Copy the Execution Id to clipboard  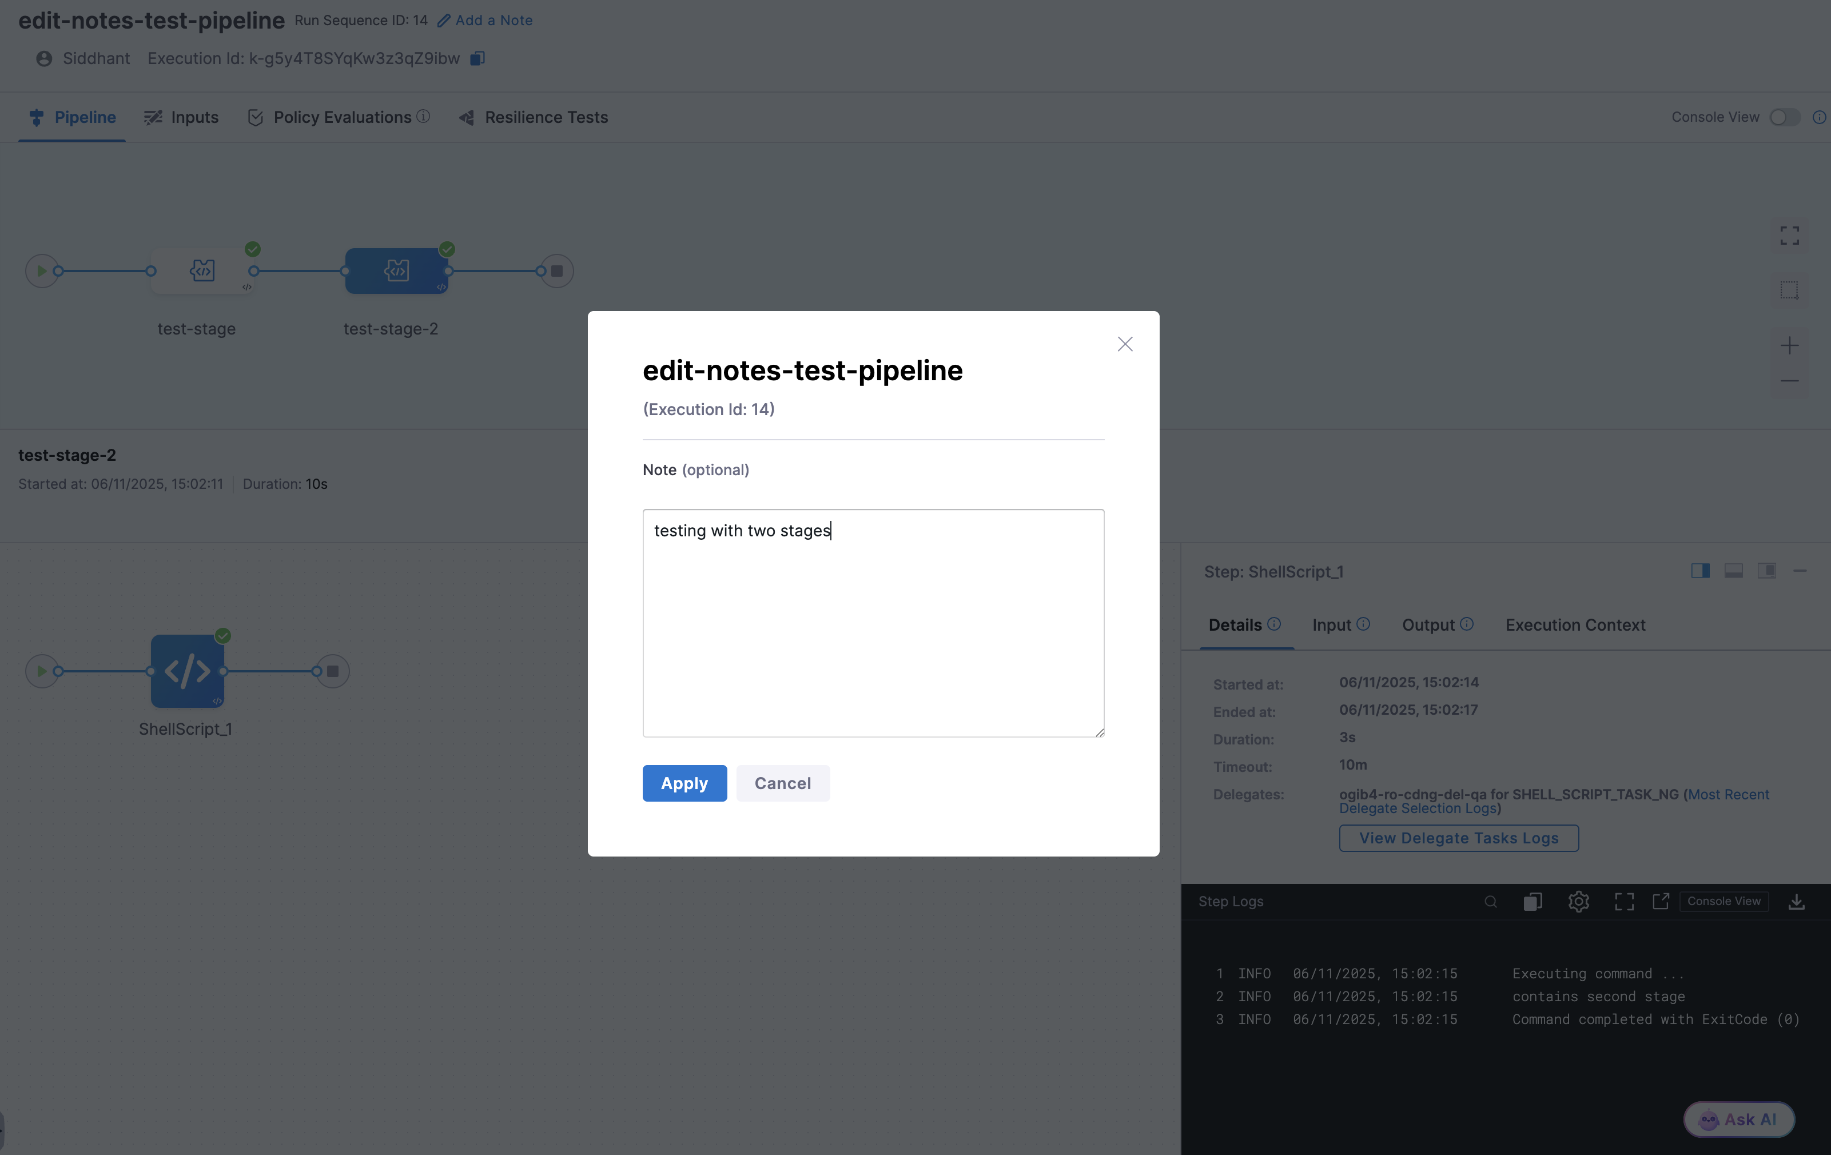point(477,58)
